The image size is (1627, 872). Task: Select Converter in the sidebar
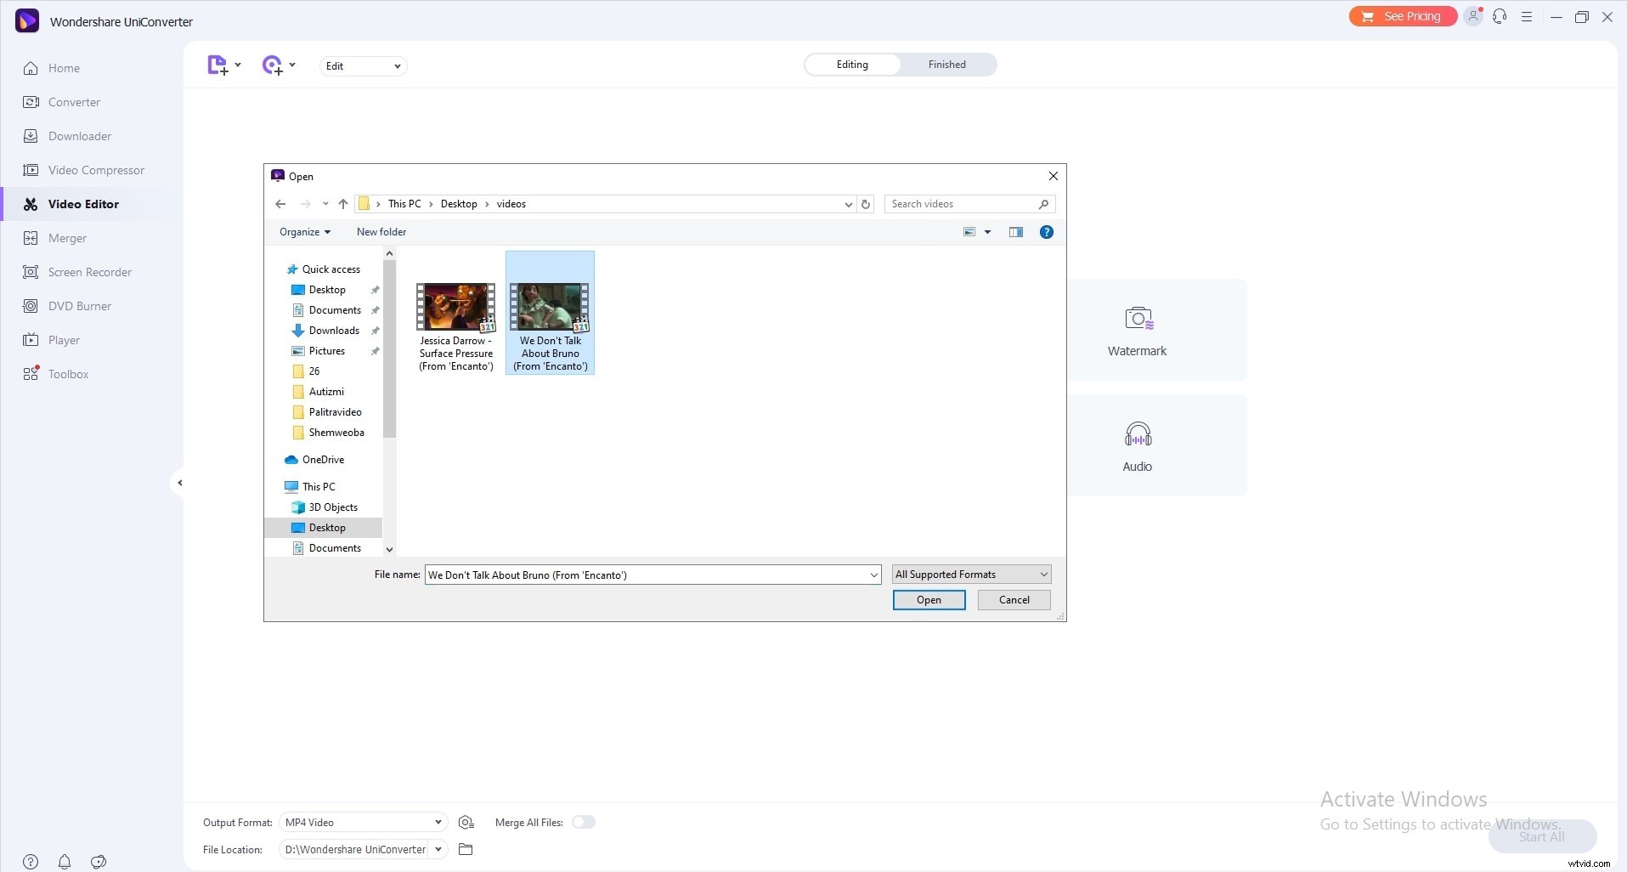pyautogui.click(x=72, y=101)
